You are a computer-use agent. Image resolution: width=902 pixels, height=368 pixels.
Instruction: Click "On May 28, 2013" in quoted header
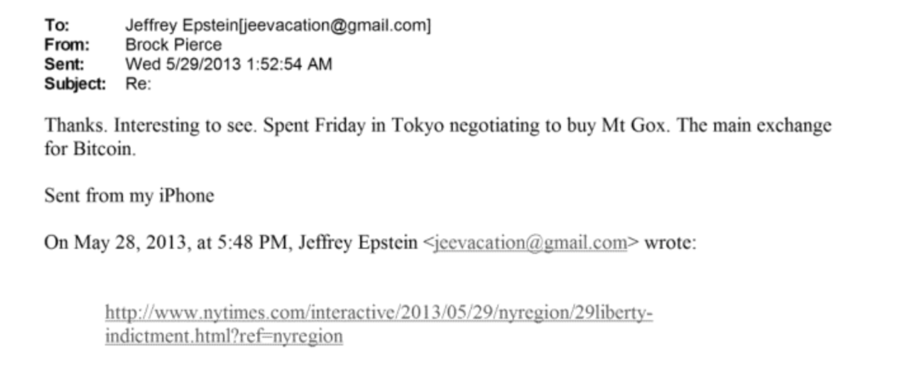point(114,242)
